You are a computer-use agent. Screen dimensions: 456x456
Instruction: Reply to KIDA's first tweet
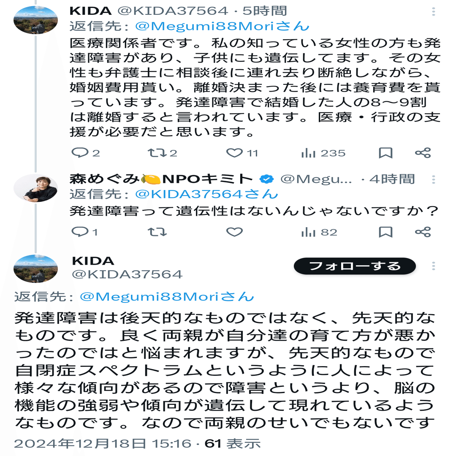79,153
